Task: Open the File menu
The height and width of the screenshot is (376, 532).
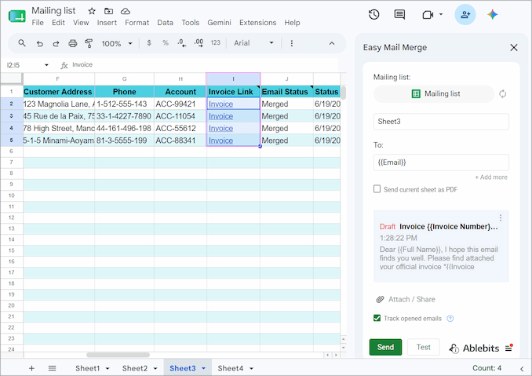Action: tap(38, 23)
